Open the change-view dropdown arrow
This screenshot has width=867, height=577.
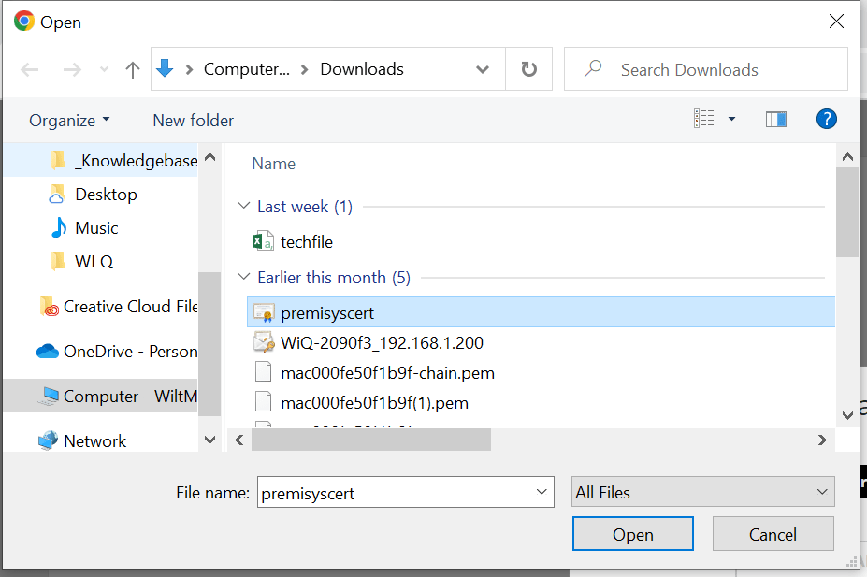coord(731,118)
